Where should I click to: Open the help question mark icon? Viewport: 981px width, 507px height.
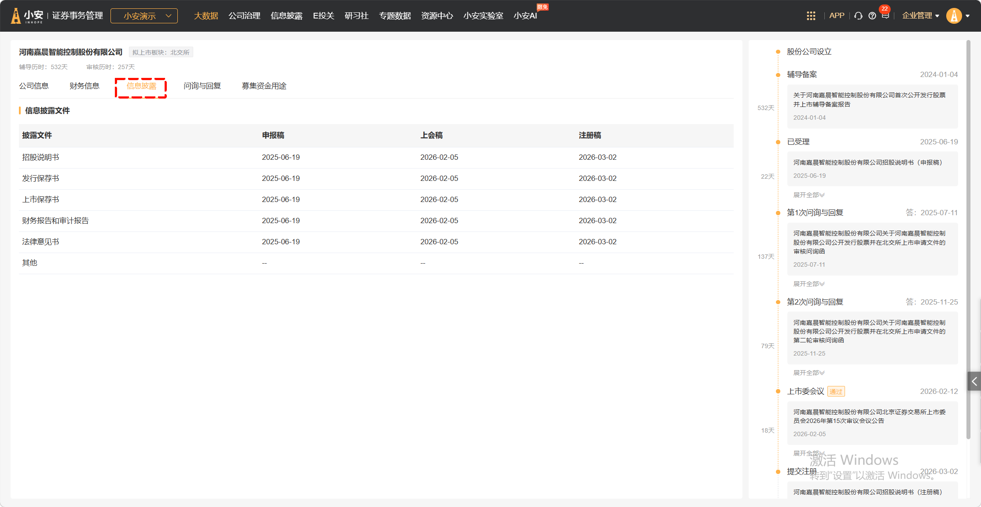(872, 16)
